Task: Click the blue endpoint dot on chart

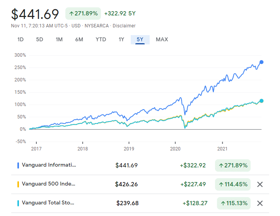Action: point(261,62)
